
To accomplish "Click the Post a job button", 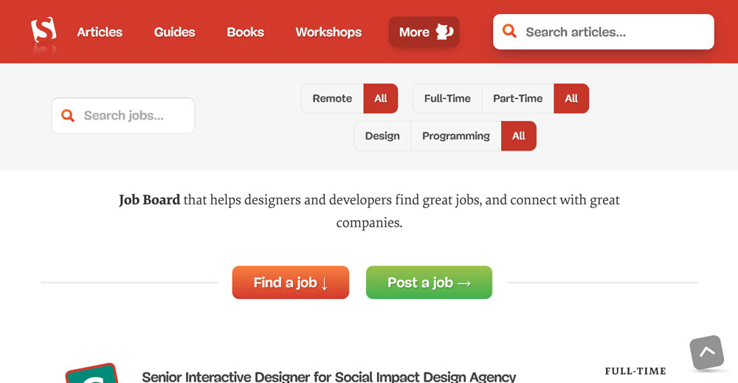I will 429,283.
